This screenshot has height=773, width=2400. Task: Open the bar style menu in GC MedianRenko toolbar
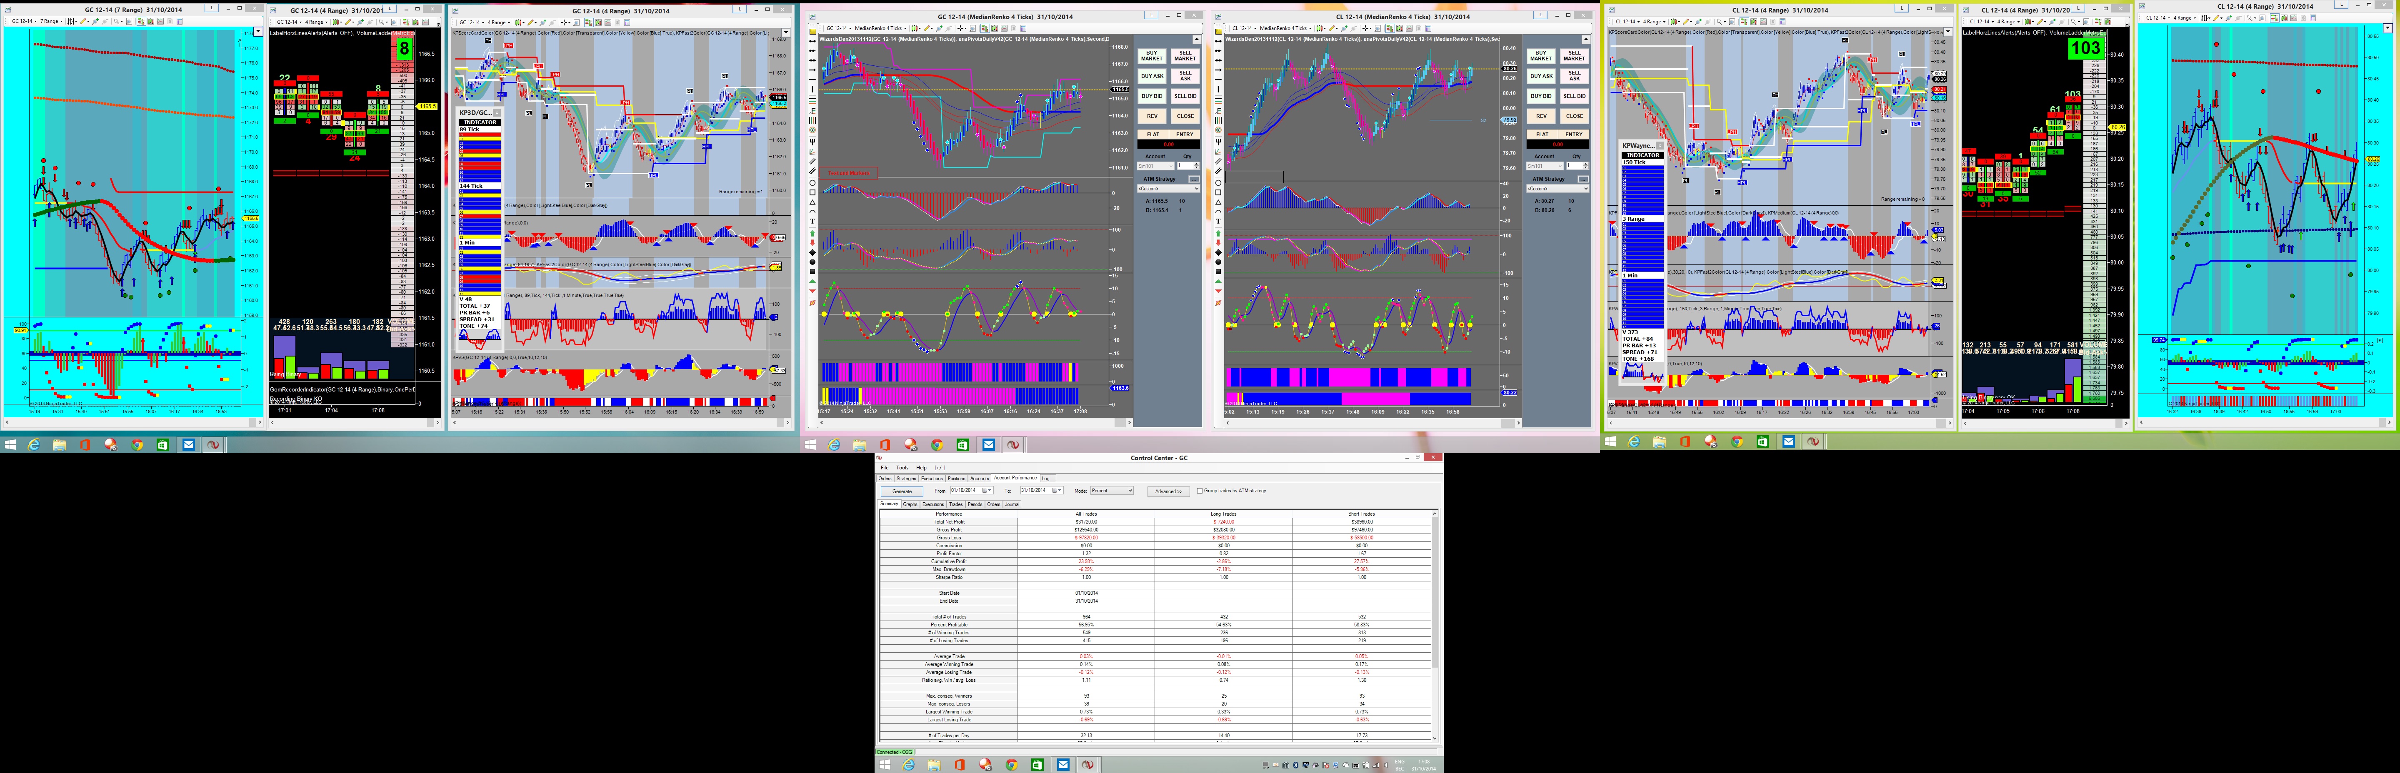(x=917, y=28)
